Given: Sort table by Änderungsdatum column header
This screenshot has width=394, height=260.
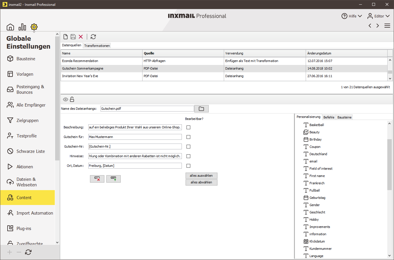Looking at the screenshot, I should pos(346,53).
